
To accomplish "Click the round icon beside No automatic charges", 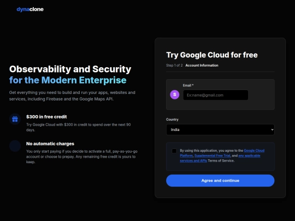I will pyautogui.click(x=15, y=146).
